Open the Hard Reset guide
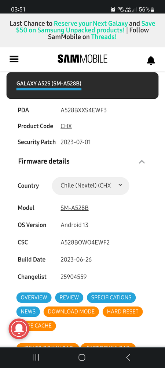Viewport: 165px width, 368px height. 123,311
